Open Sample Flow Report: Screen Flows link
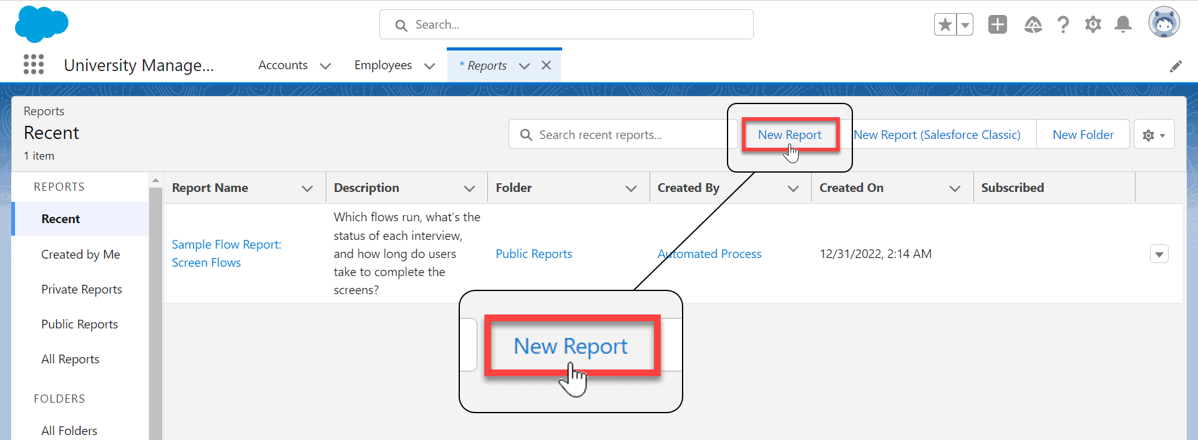This screenshot has width=1198, height=440. tap(226, 254)
